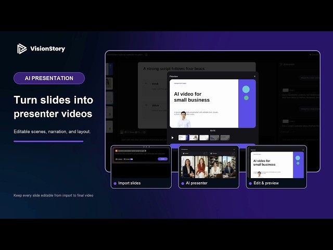
Task: Click the 'Hook' beat on the editor slide
Action: click(x=155, y=84)
